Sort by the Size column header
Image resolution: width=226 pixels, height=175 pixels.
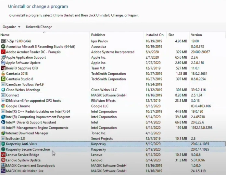171,35
